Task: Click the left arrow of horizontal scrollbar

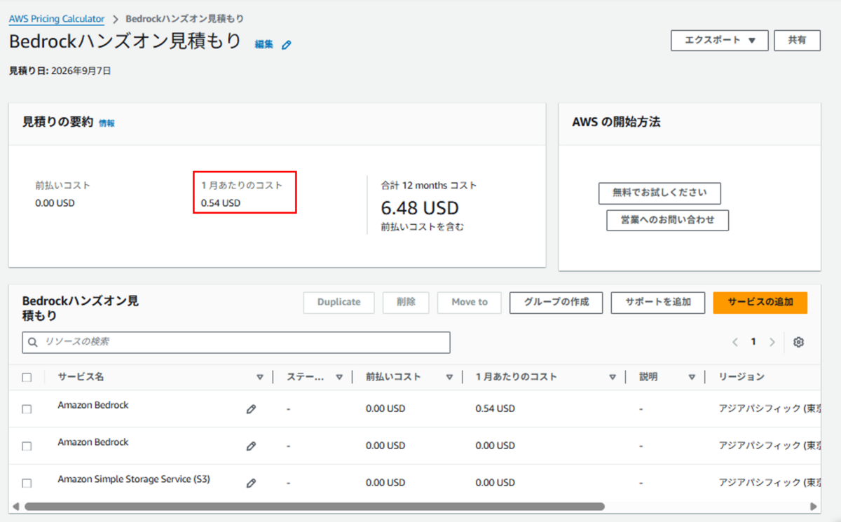Action: [16, 506]
